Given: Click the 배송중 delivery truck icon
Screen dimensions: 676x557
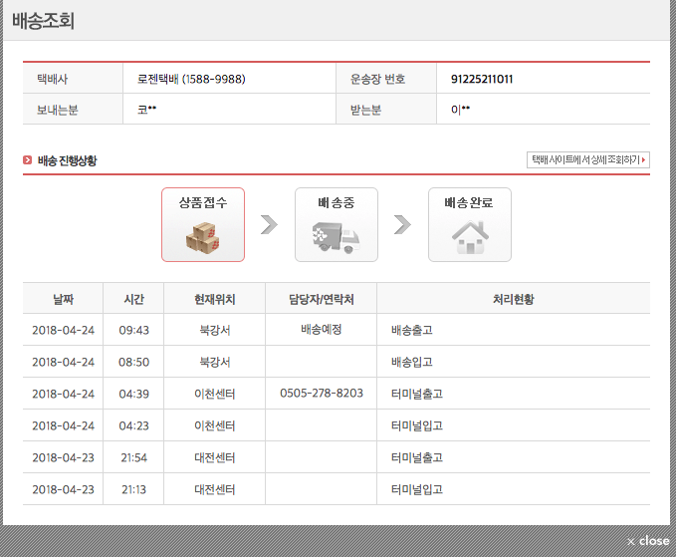Looking at the screenshot, I should (336, 237).
